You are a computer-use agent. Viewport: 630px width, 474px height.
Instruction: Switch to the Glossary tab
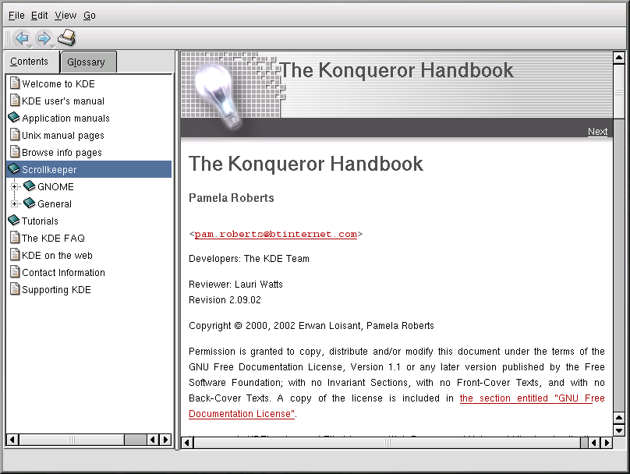click(86, 62)
